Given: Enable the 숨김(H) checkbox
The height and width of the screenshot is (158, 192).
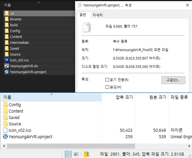Looking at the screenshot, I should [107, 87].
